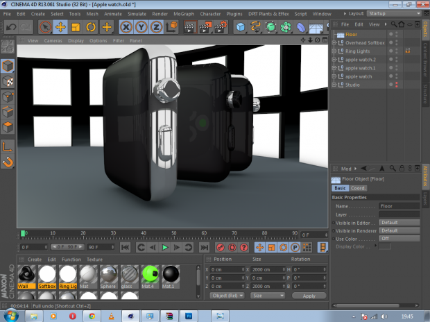This screenshot has height=322, width=430.
Task: Open Render Settings clapperboard gear icon
Action: tap(221, 27)
